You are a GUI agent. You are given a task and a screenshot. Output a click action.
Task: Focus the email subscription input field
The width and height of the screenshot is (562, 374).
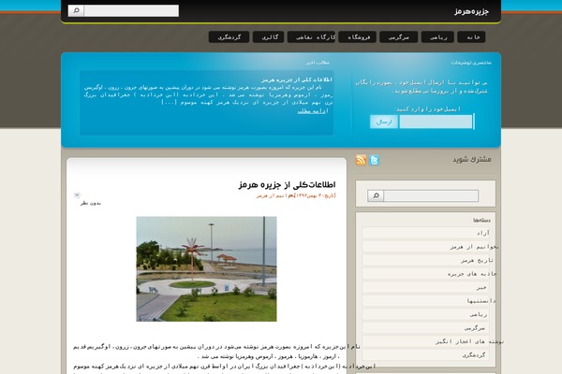pyautogui.click(x=436, y=122)
